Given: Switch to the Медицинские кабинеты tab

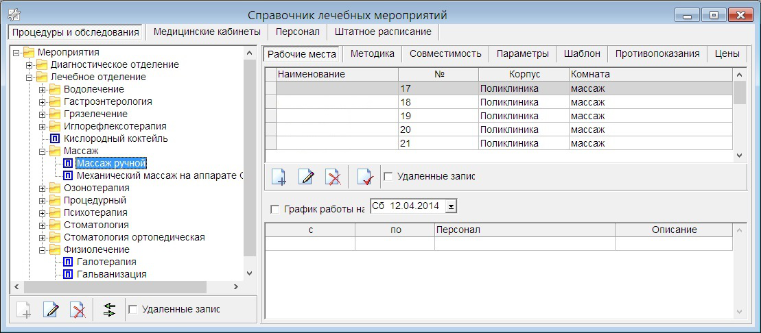Looking at the screenshot, I should 207,32.
